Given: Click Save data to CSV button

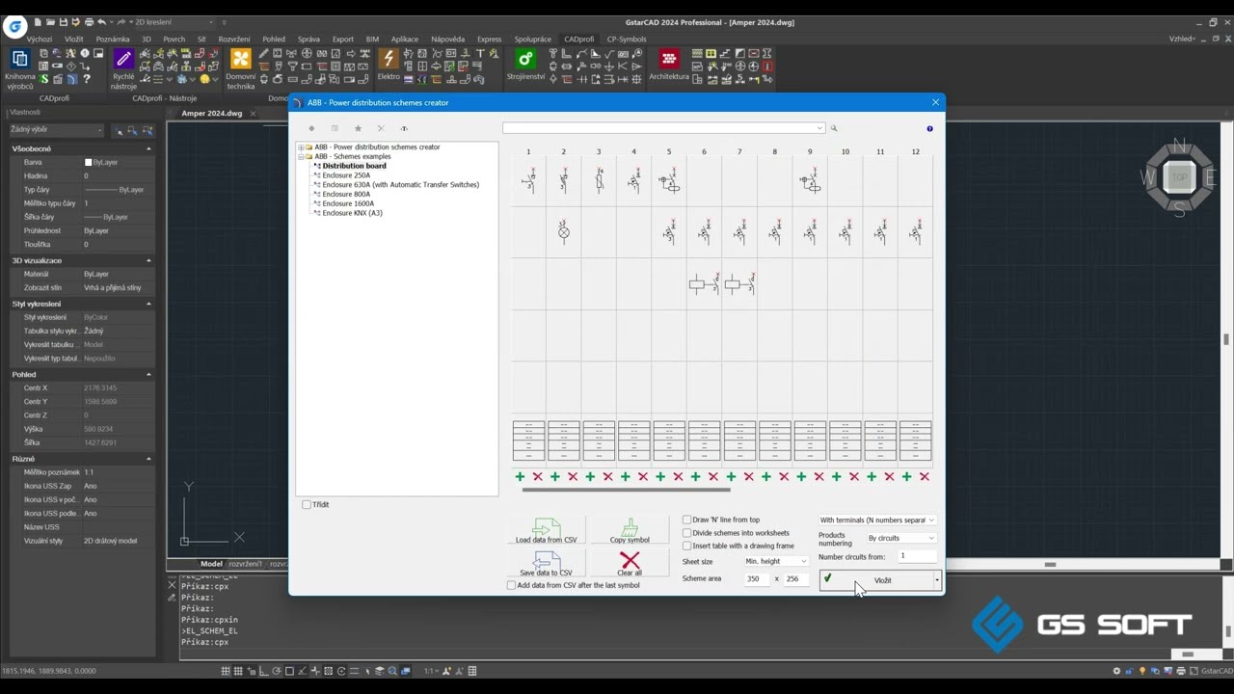Looking at the screenshot, I should click(x=547, y=563).
